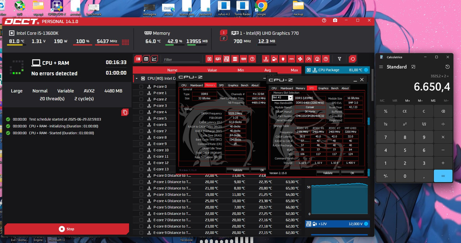Open Graphics tab in CPU-Z SPD window

tap(323, 88)
